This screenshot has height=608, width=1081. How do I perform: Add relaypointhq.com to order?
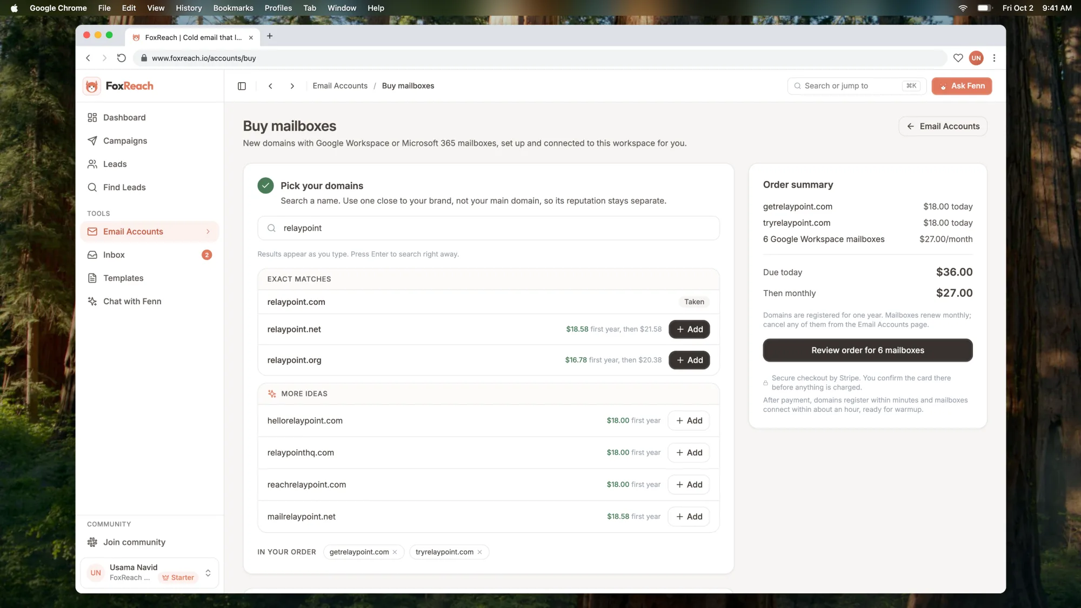coord(689,452)
